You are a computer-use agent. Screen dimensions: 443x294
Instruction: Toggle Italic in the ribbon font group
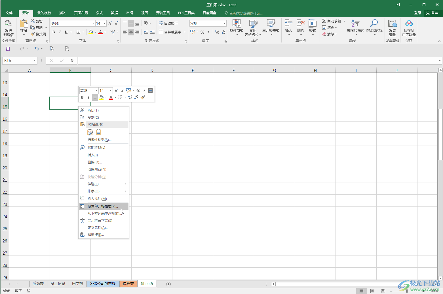point(60,32)
